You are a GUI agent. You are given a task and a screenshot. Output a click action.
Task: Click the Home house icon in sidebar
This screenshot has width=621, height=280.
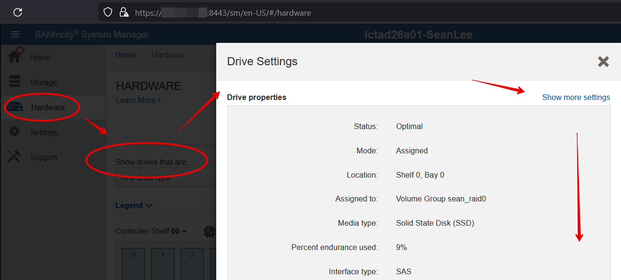tap(15, 56)
